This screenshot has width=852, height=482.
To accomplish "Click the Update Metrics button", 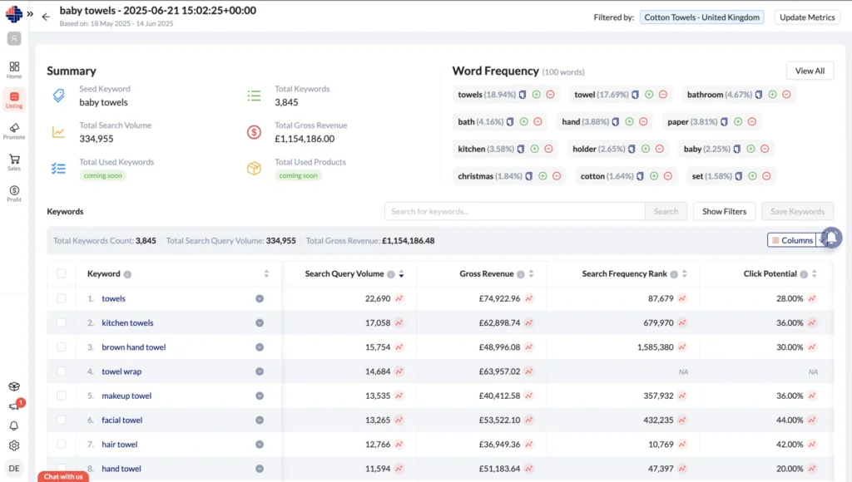I will pos(807,17).
